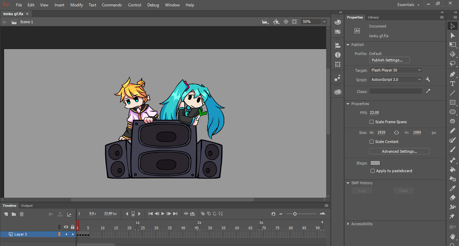The width and height of the screenshot is (459, 246).
Task: Select the Paint Bucket tool
Action: (x=453, y=169)
